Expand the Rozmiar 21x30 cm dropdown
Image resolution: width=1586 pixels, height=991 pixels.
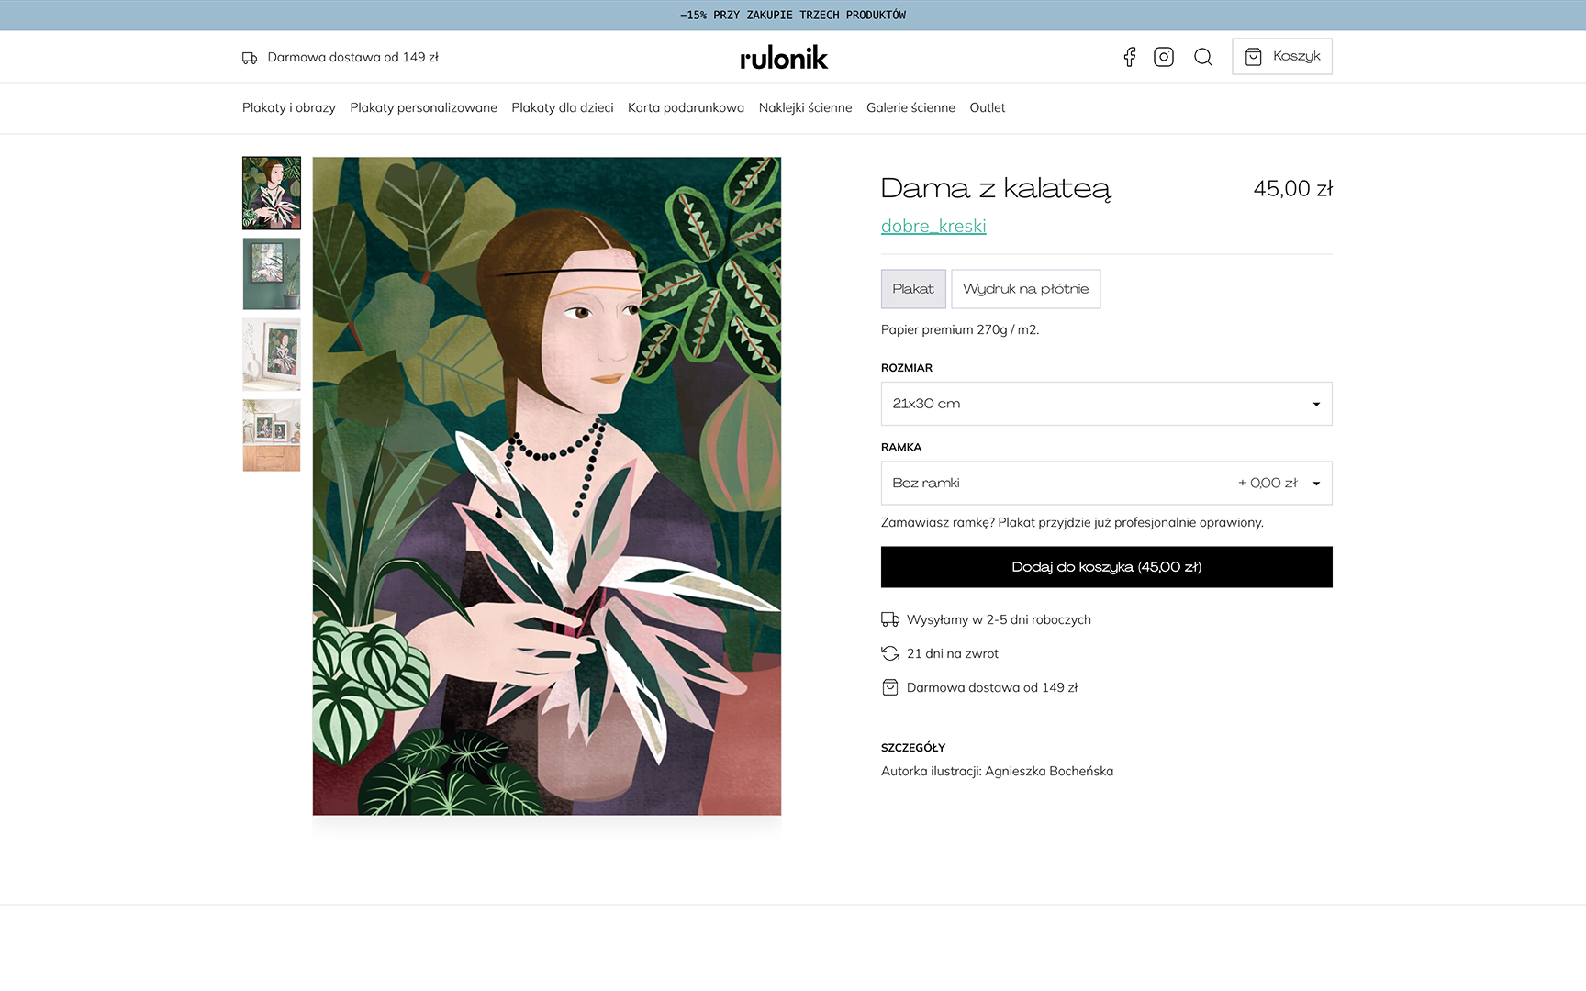click(1106, 404)
